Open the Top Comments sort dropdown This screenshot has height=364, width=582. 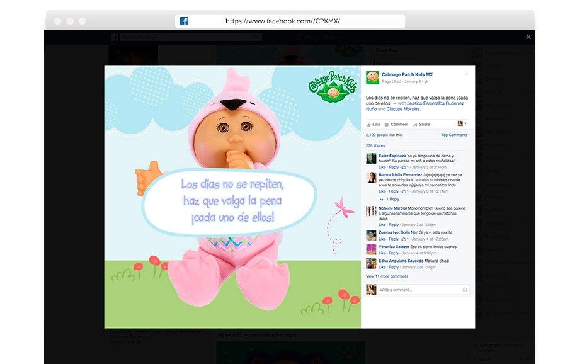point(455,135)
